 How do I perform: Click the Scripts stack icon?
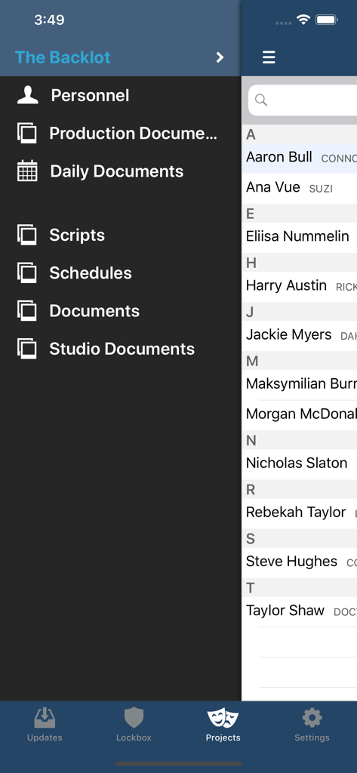tap(27, 236)
